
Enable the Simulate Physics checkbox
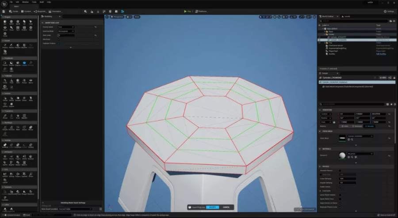coord(340,171)
